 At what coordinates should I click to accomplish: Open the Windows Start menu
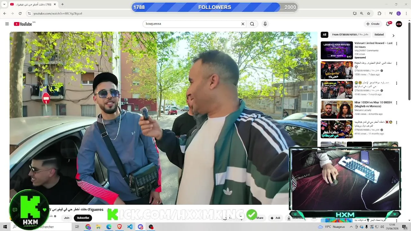[5, 227]
